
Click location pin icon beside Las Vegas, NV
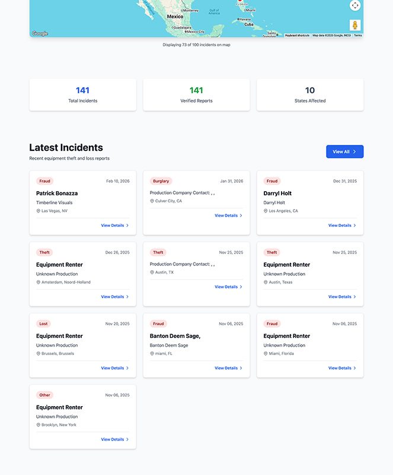click(x=39, y=211)
